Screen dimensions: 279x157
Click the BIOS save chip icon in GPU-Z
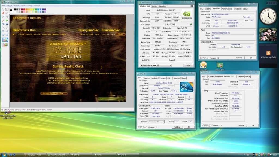point(190,24)
